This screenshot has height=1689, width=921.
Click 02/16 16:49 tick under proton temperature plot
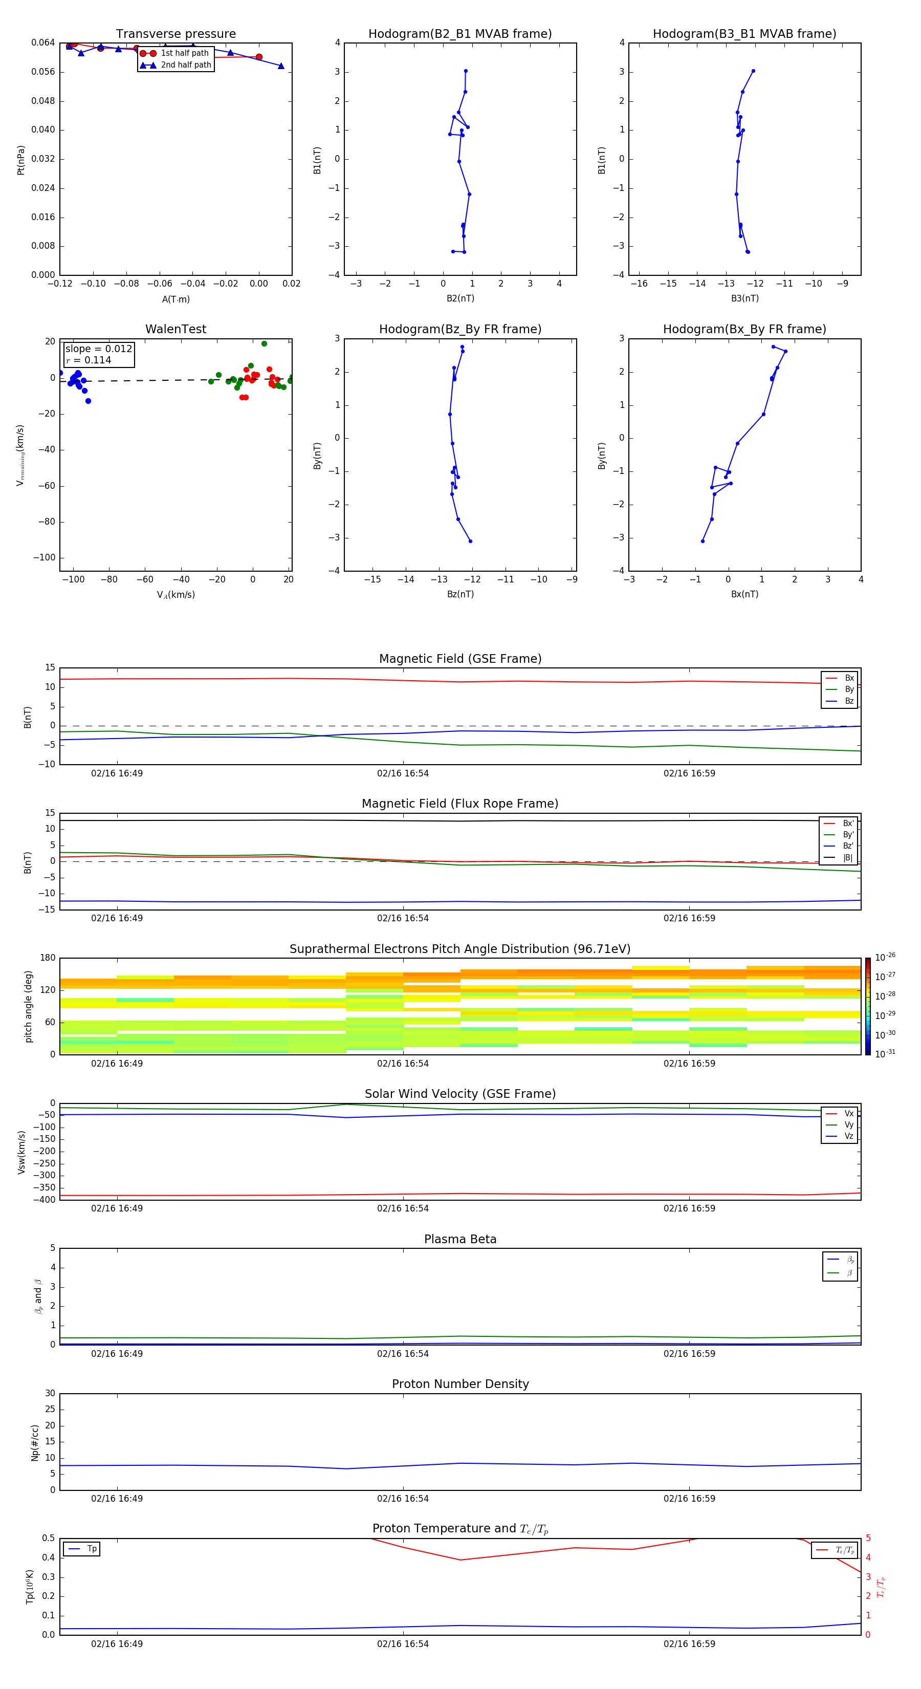117,1644
